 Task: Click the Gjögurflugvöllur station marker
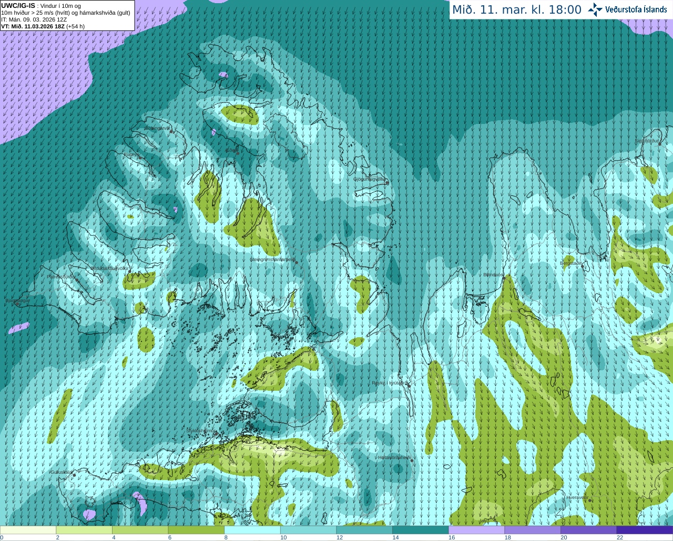(387, 182)
